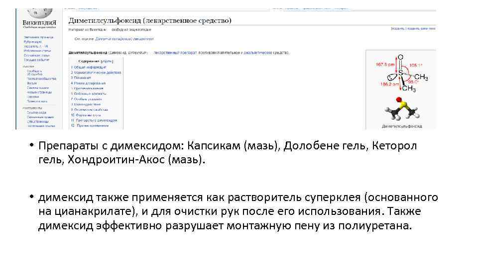This screenshot has width=478, height=268.
Task: Jump to contents item 8 Взаимодействие
Action: point(86,104)
